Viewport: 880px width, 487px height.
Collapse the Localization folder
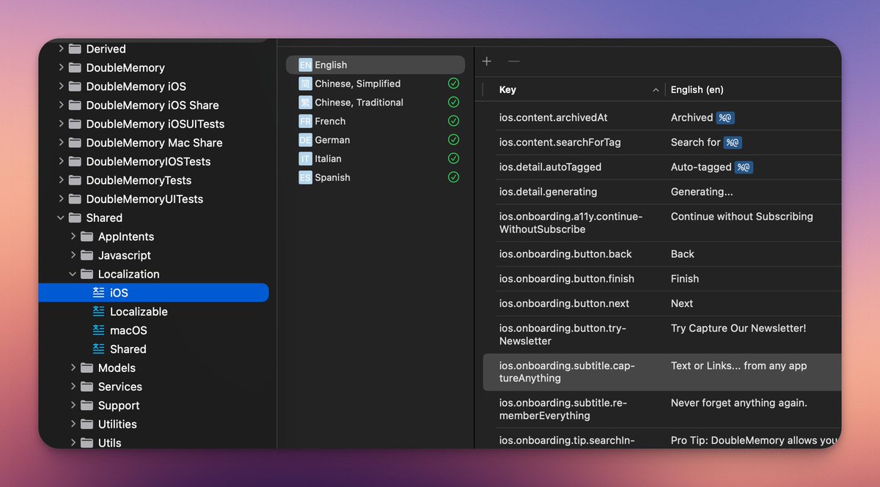coord(73,274)
